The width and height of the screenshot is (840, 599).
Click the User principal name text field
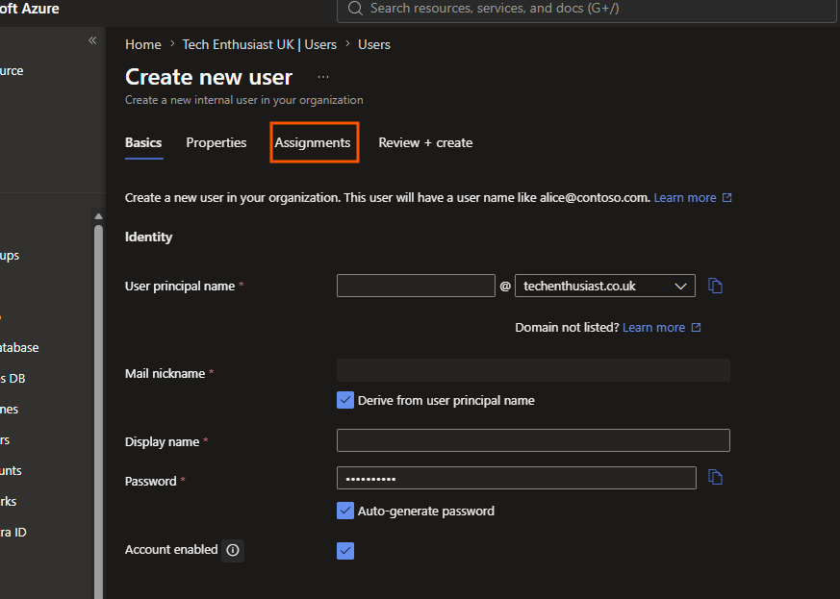click(416, 286)
